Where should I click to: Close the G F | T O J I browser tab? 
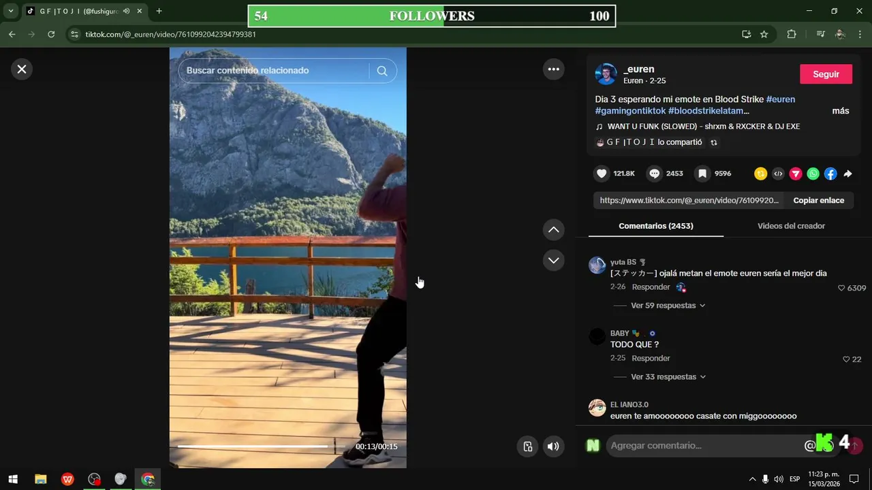(140, 11)
